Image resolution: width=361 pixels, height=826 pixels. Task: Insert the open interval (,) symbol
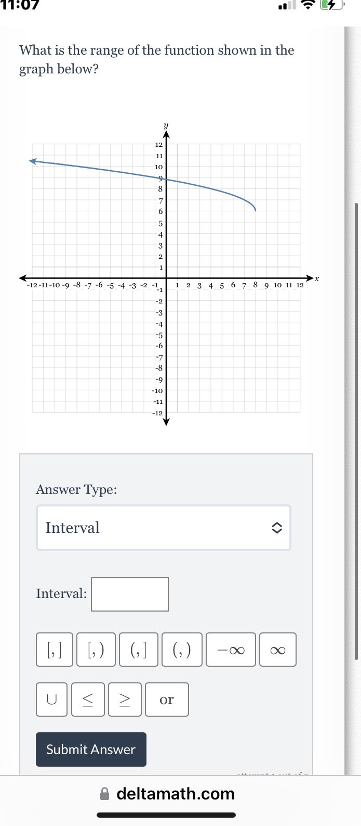(181, 650)
